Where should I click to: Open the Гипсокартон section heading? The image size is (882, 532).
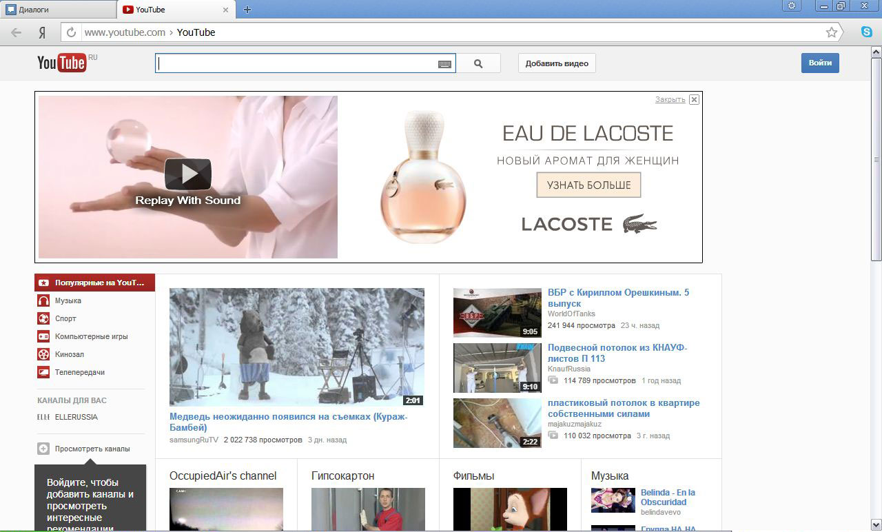343,475
